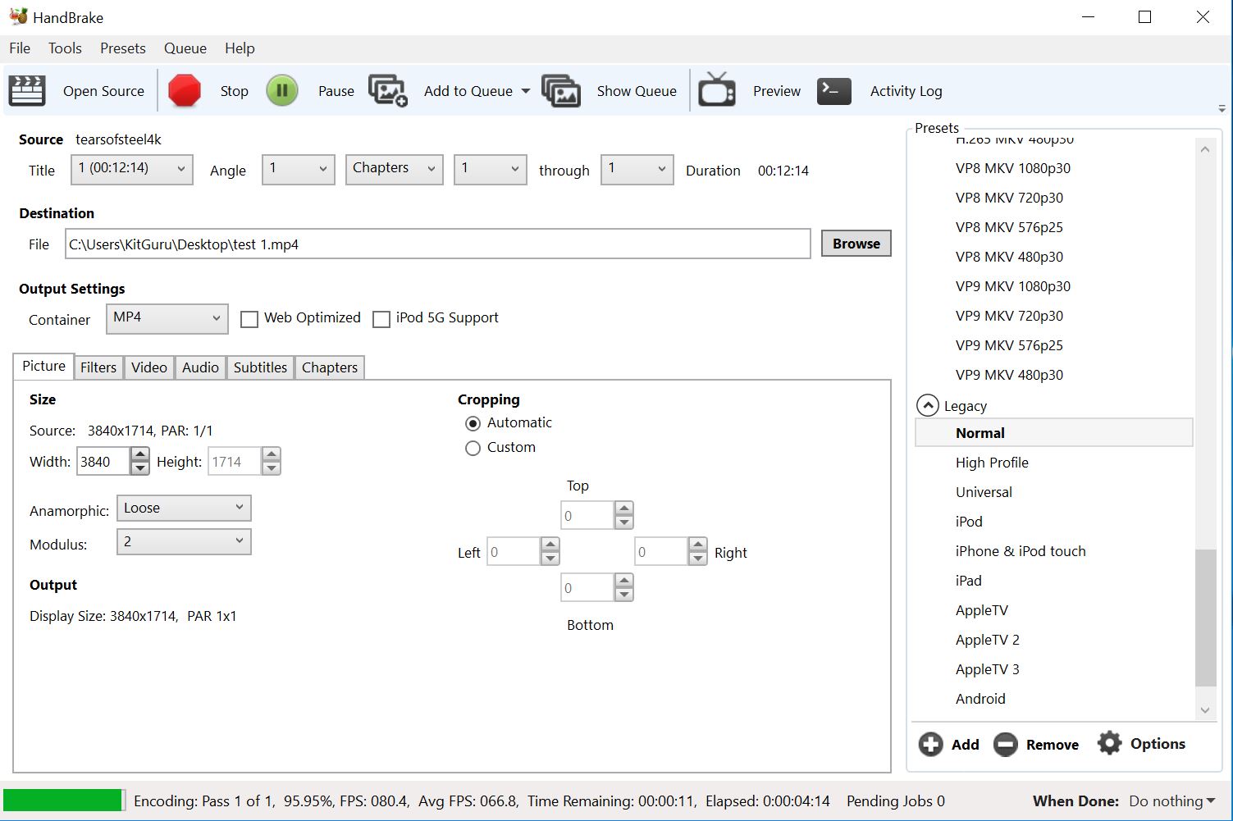This screenshot has height=821, width=1233.
Task: Open the Chapters range type dropdown
Action: [x=394, y=169]
